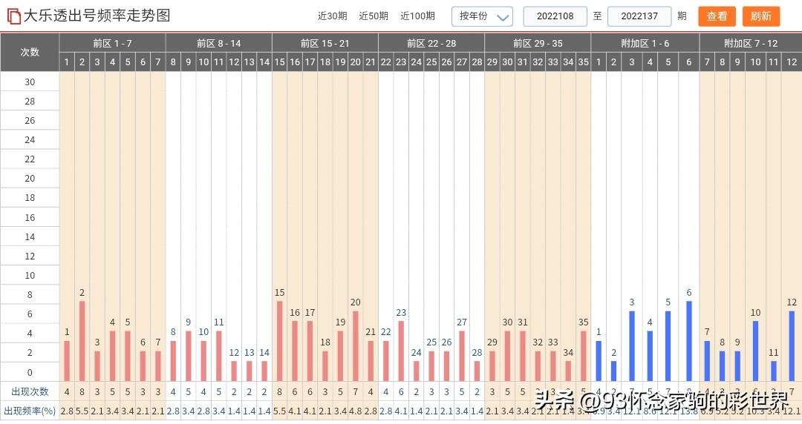Select the 近50期 period filter
Screen dimensions: 802x424
(x=374, y=16)
